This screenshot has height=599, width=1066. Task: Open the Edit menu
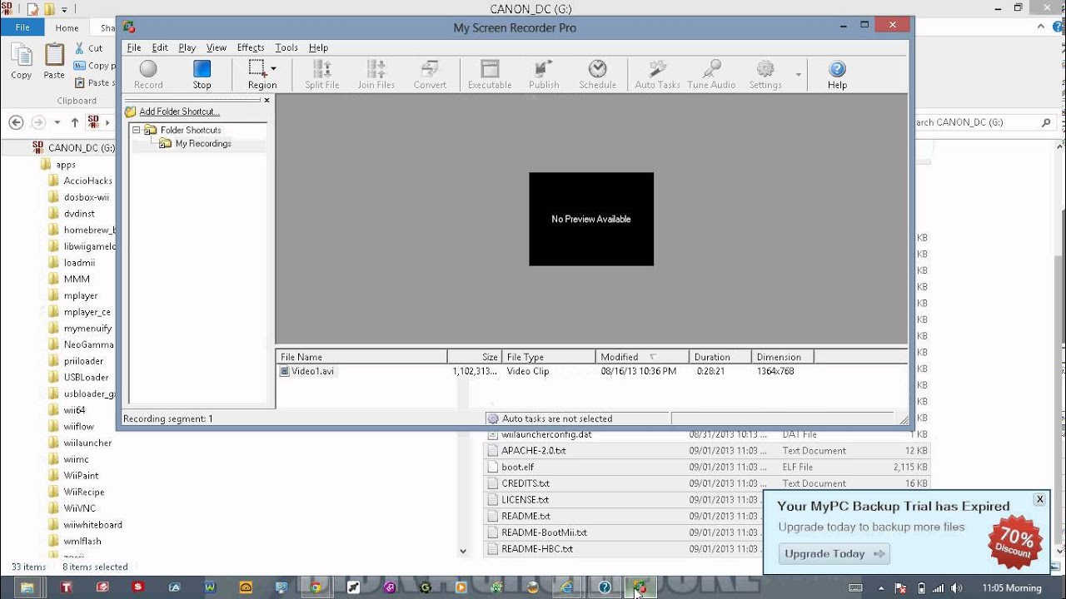pyautogui.click(x=160, y=47)
